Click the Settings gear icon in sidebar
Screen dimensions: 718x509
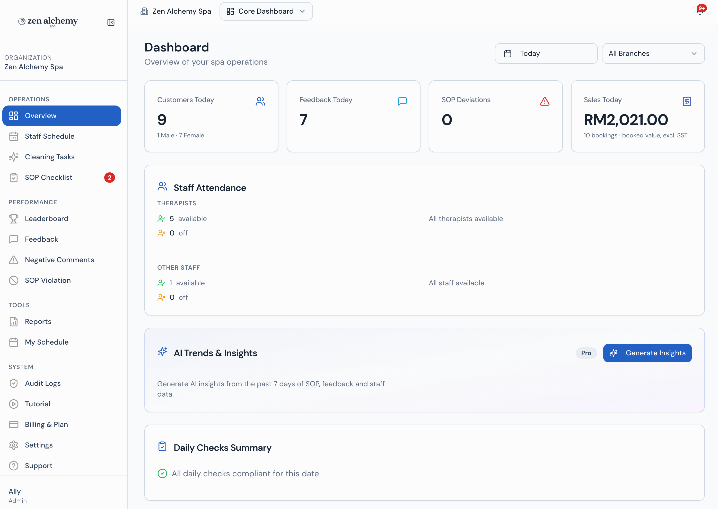pyautogui.click(x=13, y=445)
